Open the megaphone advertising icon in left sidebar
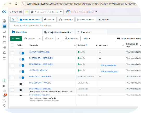Image resolution: width=141 pixels, height=113 pixels. pyautogui.click(x=4, y=47)
